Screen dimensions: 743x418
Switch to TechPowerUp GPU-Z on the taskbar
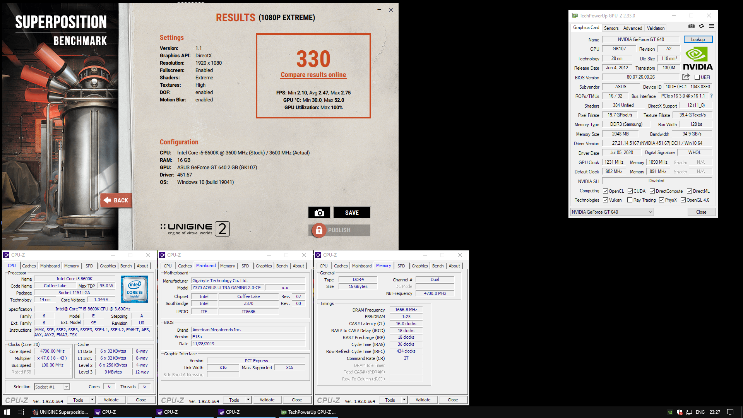(308, 412)
